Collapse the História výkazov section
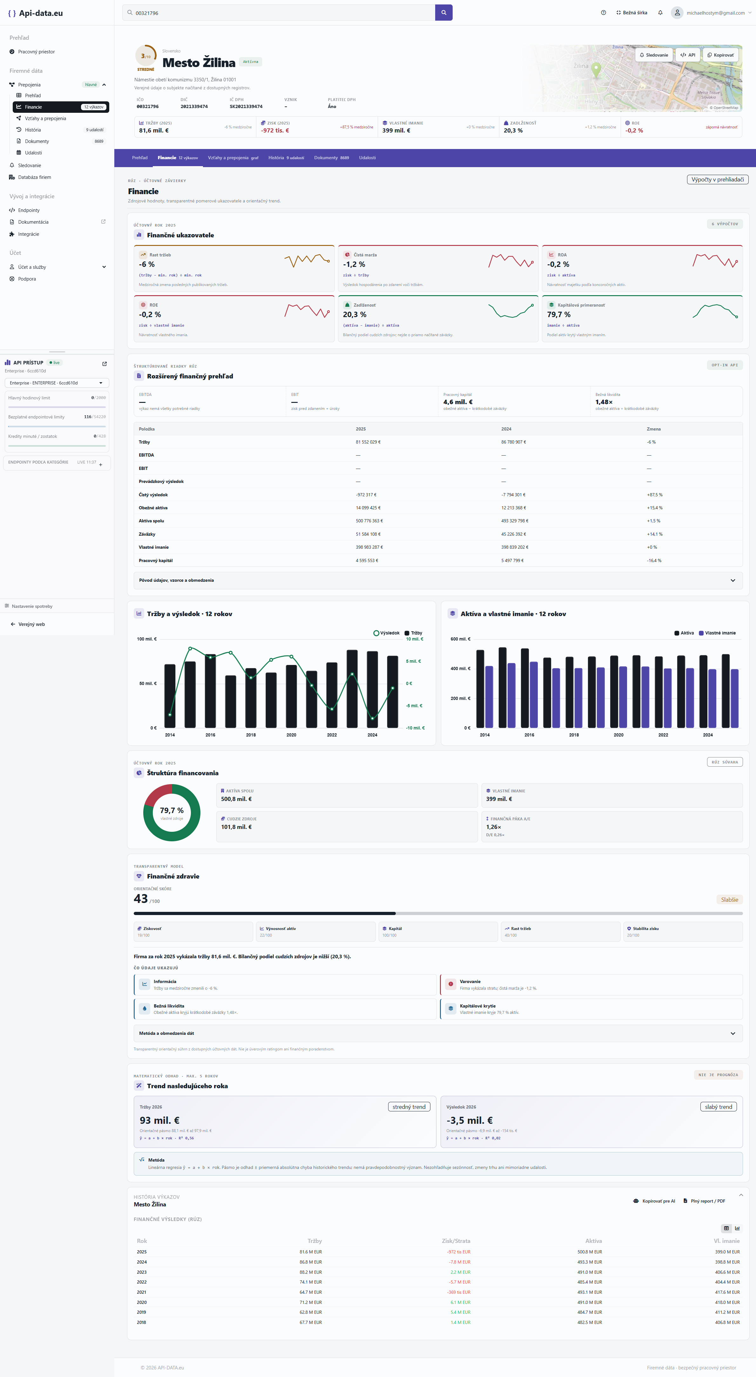 coord(740,1195)
